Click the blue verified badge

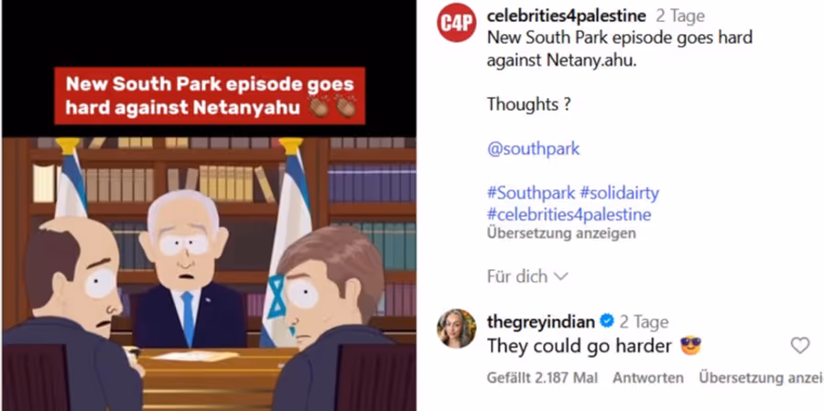606,321
